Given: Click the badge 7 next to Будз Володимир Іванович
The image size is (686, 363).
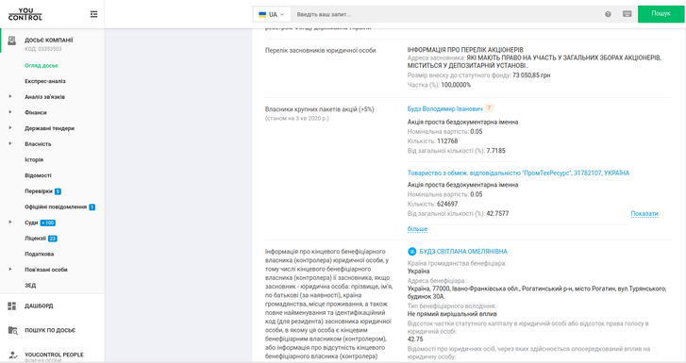Looking at the screenshot, I should pos(489,108).
